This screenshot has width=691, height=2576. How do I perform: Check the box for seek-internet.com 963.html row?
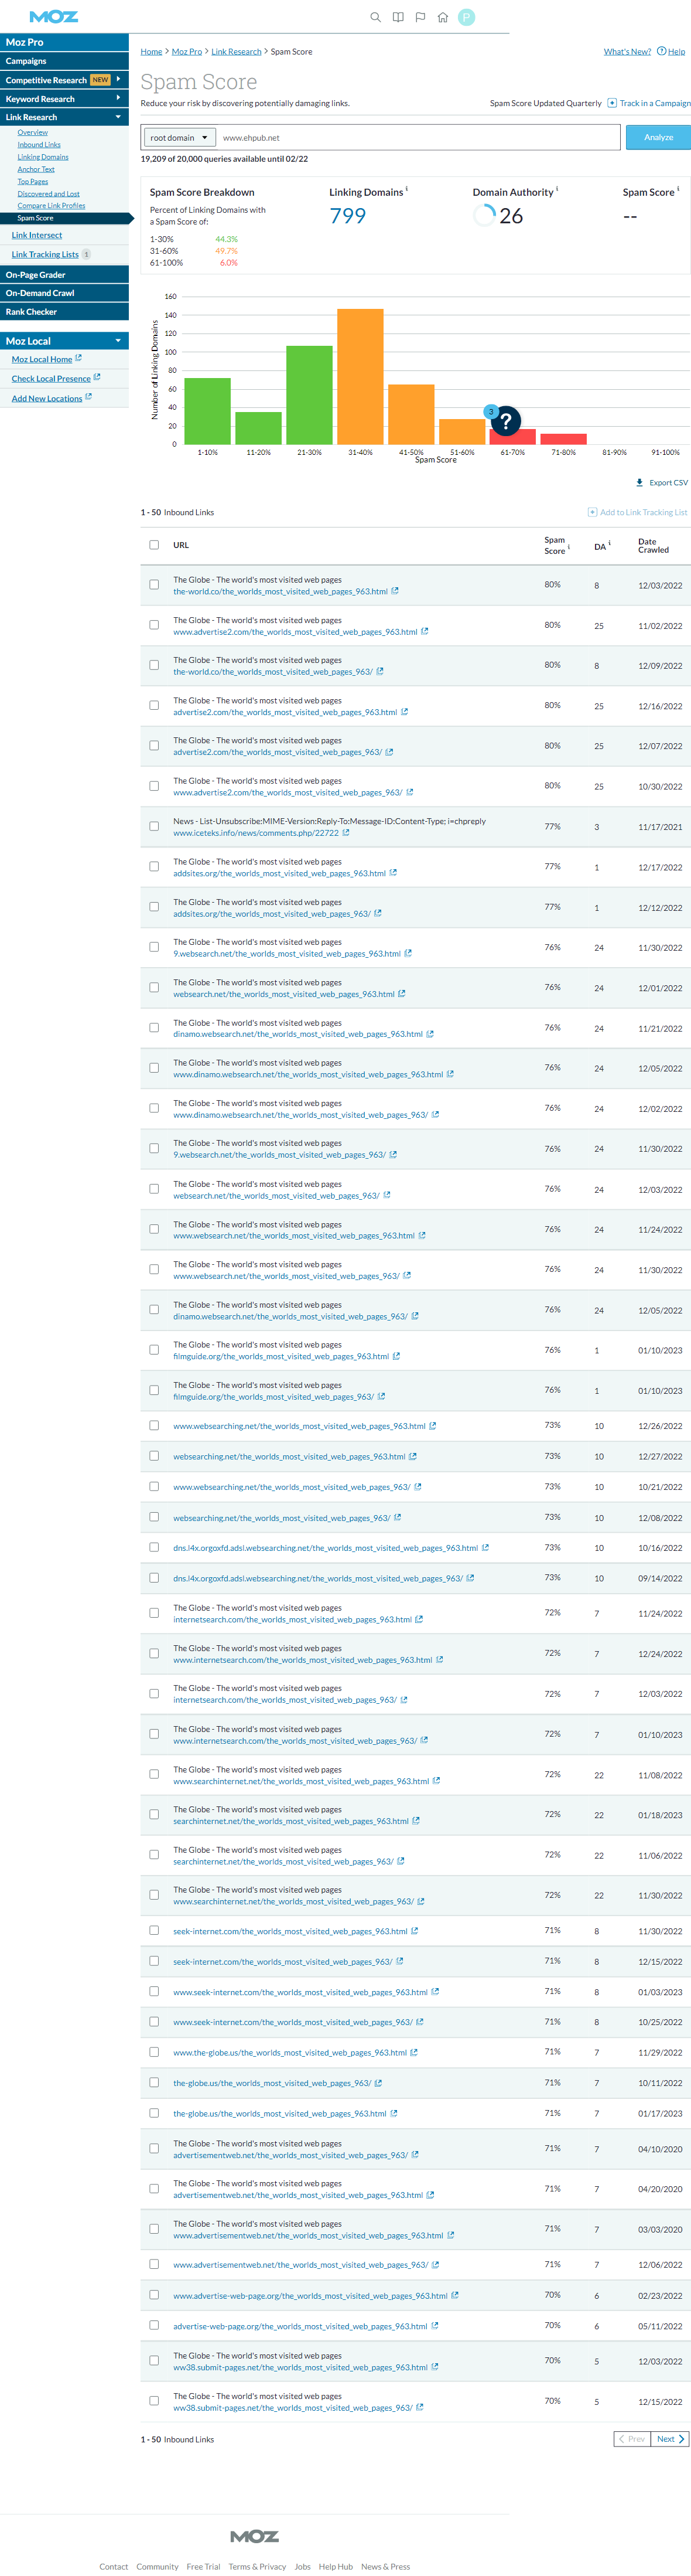[x=154, y=1930]
